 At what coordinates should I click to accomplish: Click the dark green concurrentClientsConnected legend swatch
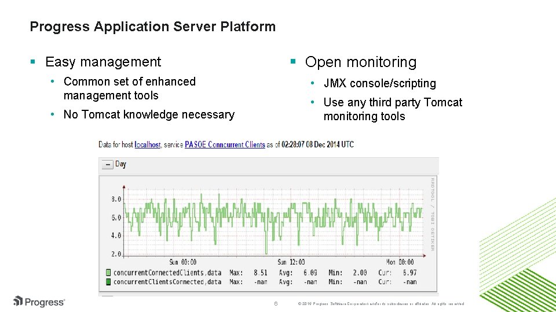tap(108, 282)
